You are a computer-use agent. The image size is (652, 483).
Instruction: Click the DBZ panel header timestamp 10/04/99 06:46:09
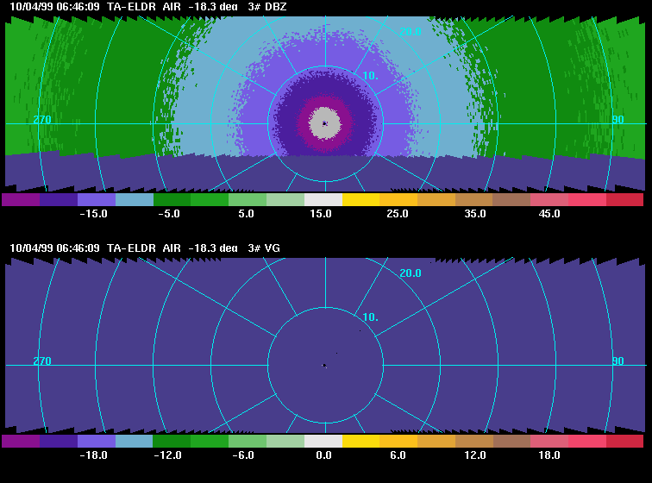[x=54, y=7]
